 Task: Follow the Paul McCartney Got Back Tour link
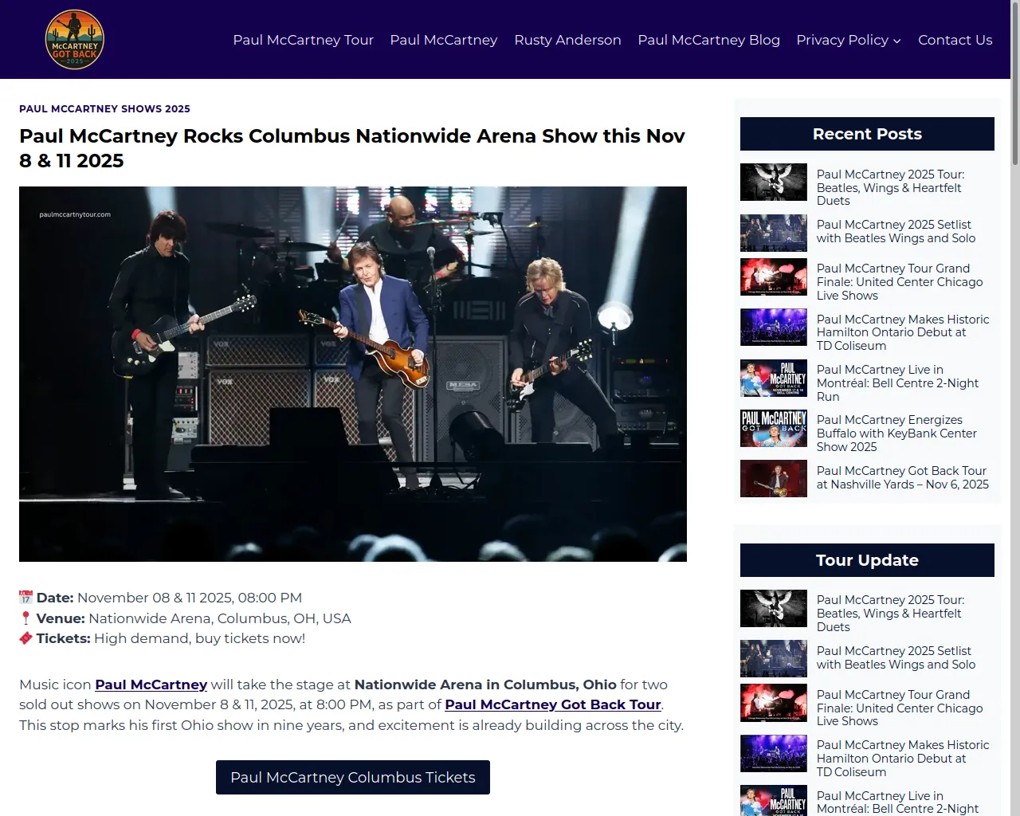pyautogui.click(x=553, y=704)
